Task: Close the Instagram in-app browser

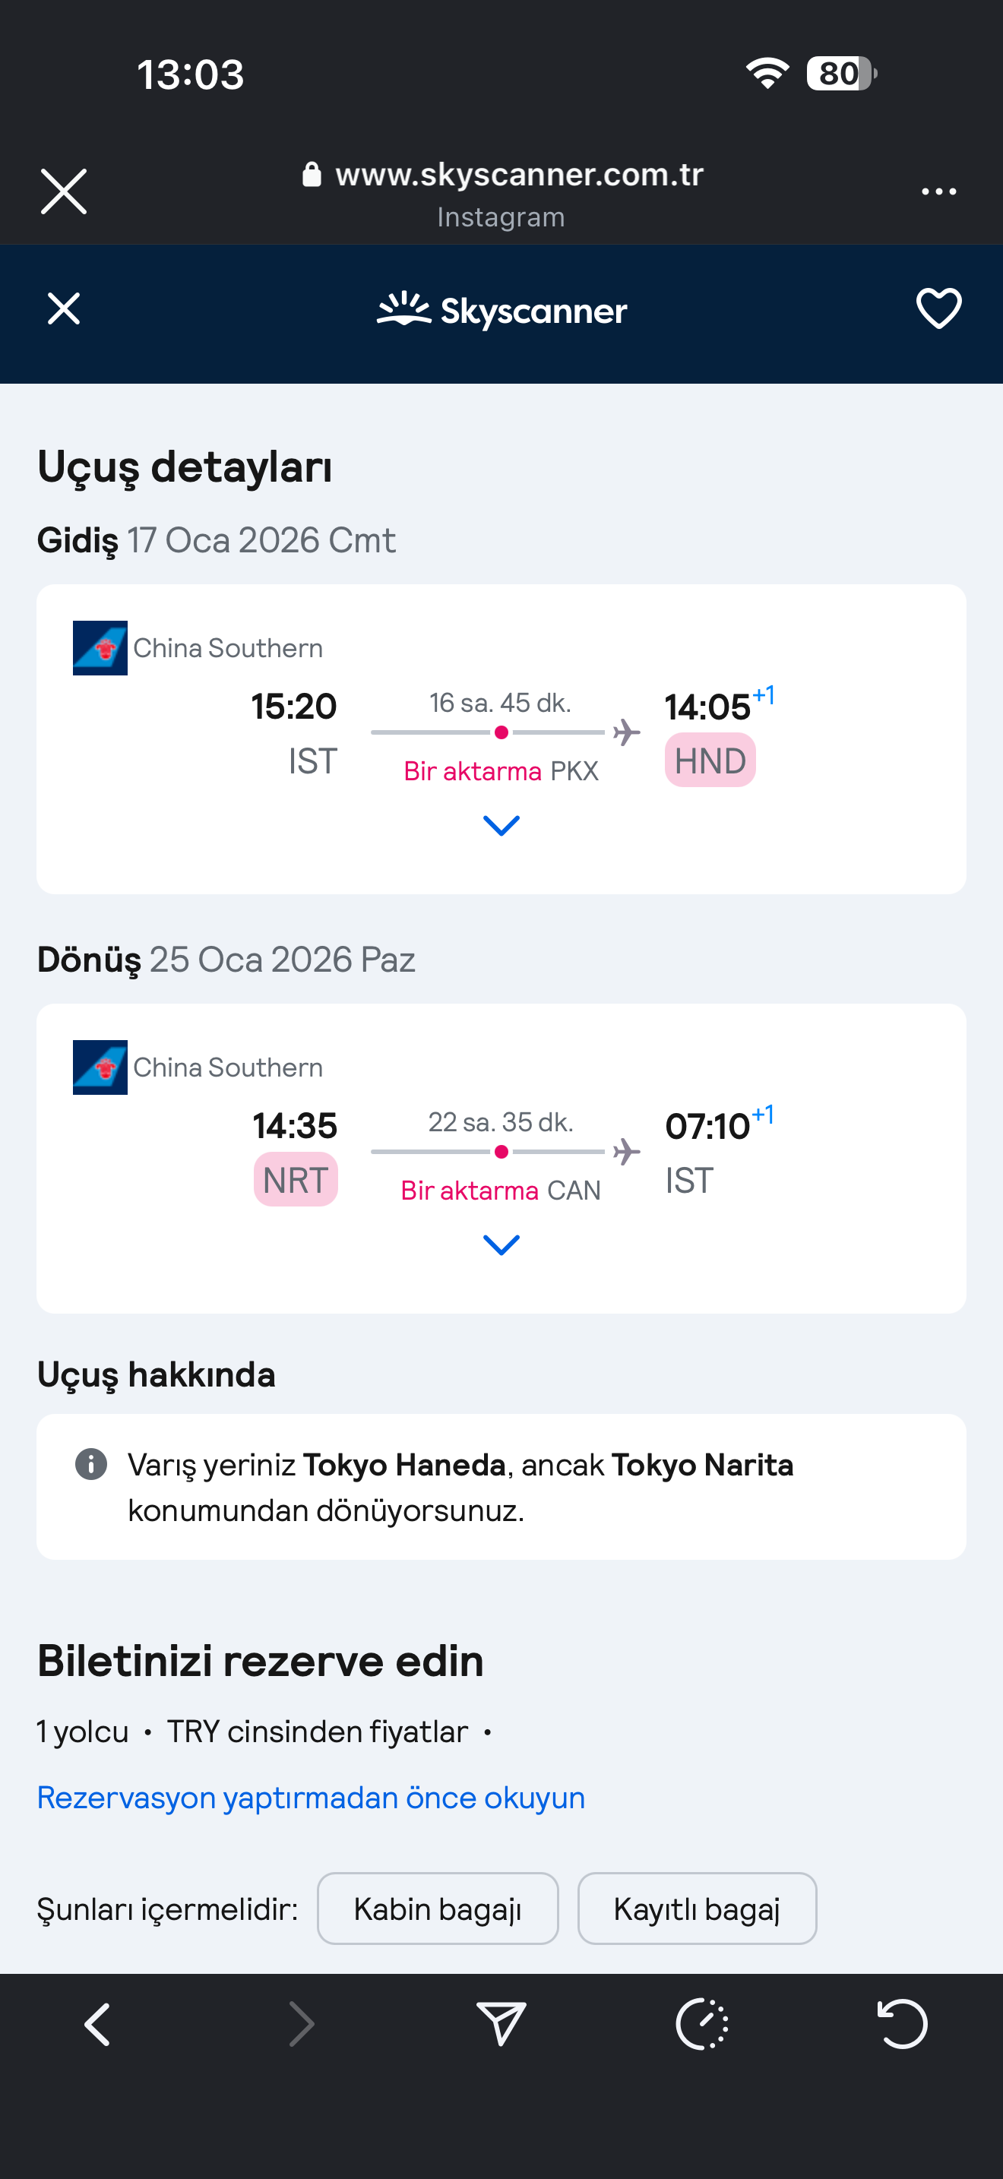Action: (x=63, y=191)
